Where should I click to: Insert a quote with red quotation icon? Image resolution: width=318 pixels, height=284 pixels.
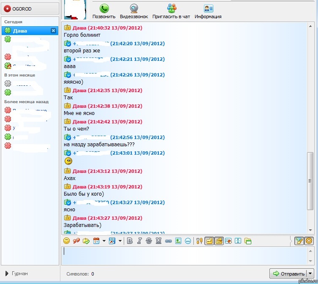[76, 241]
